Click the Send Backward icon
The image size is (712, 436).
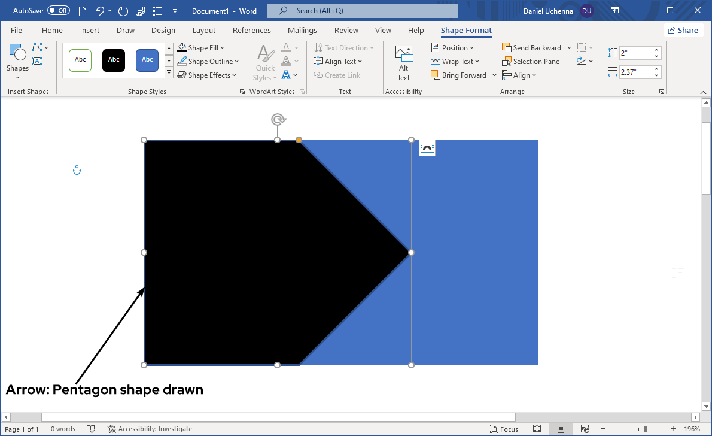(507, 48)
